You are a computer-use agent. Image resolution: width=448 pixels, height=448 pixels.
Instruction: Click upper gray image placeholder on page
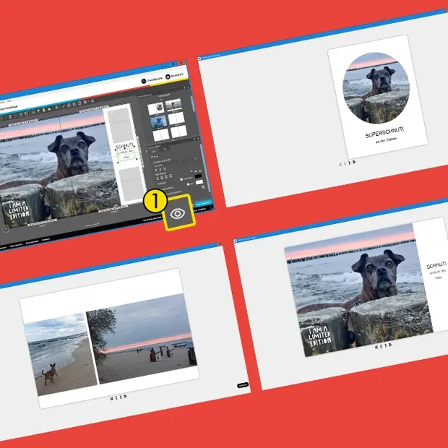(x=120, y=124)
